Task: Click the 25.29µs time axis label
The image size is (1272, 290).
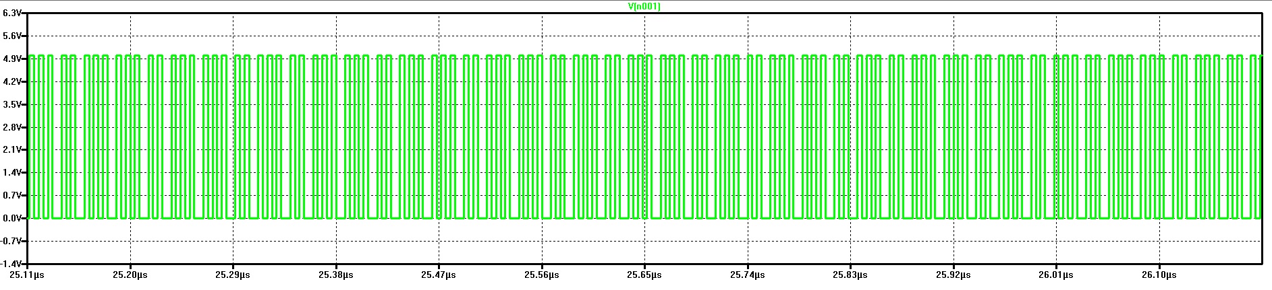Action: (x=233, y=275)
